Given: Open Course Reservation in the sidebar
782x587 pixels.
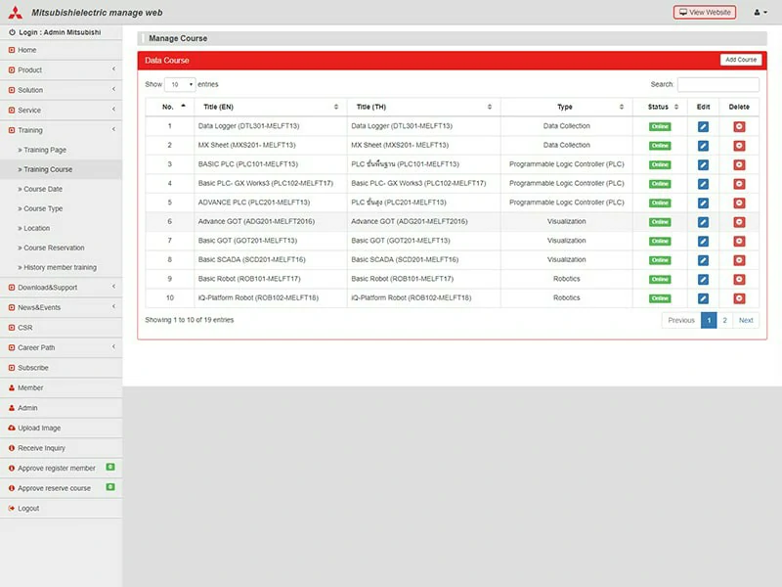Looking at the screenshot, I should coord(54,248).
